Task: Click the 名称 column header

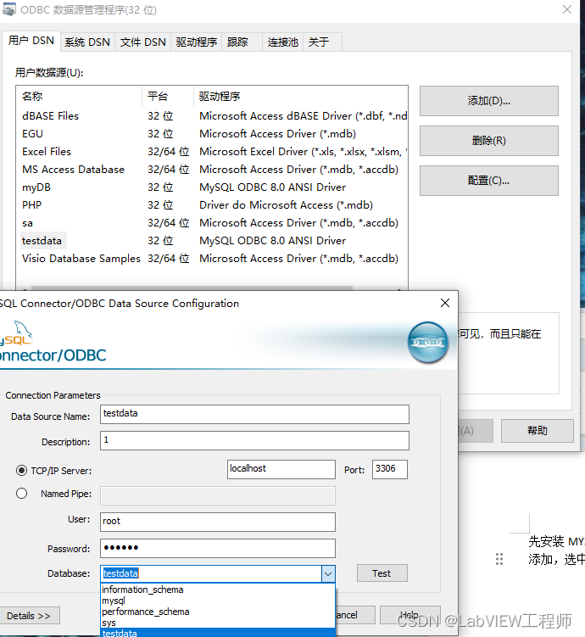Action: (79, 97)
